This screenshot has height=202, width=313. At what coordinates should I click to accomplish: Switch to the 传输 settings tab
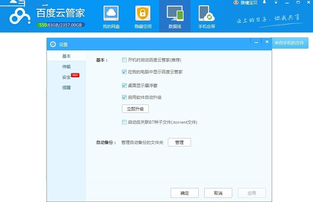tap(66, 67)
